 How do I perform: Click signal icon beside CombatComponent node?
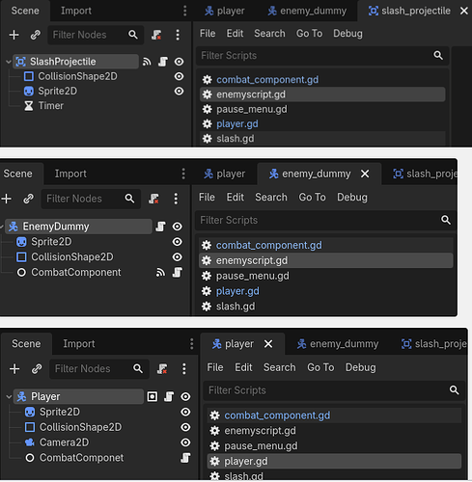click(x=160, y=273)
